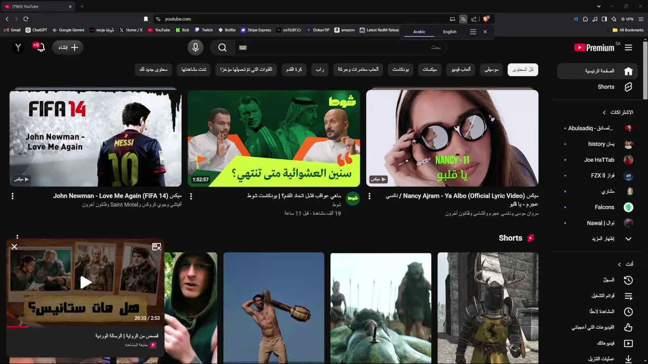Image resolution: width=648 pixels, height=364 pixels.
Task: Open the account avatar menu
Action: click(x=18, y=48)
